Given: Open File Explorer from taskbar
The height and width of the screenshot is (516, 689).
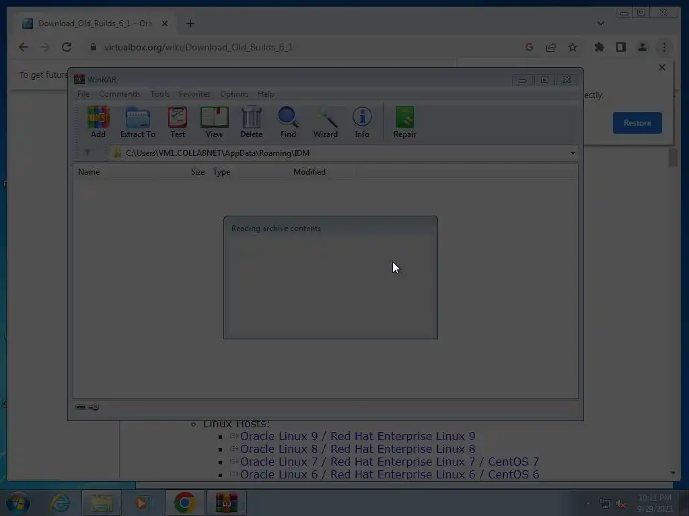Looking at the screenshot, I should (102, 503).
